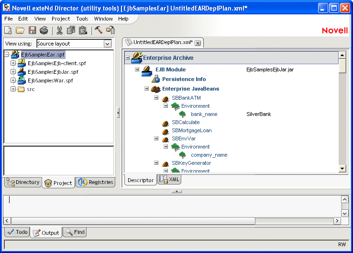This screenshot has width=353, height=253.
Task: Open the View menu
Action: pyautogui.click(x=40, y=19)
